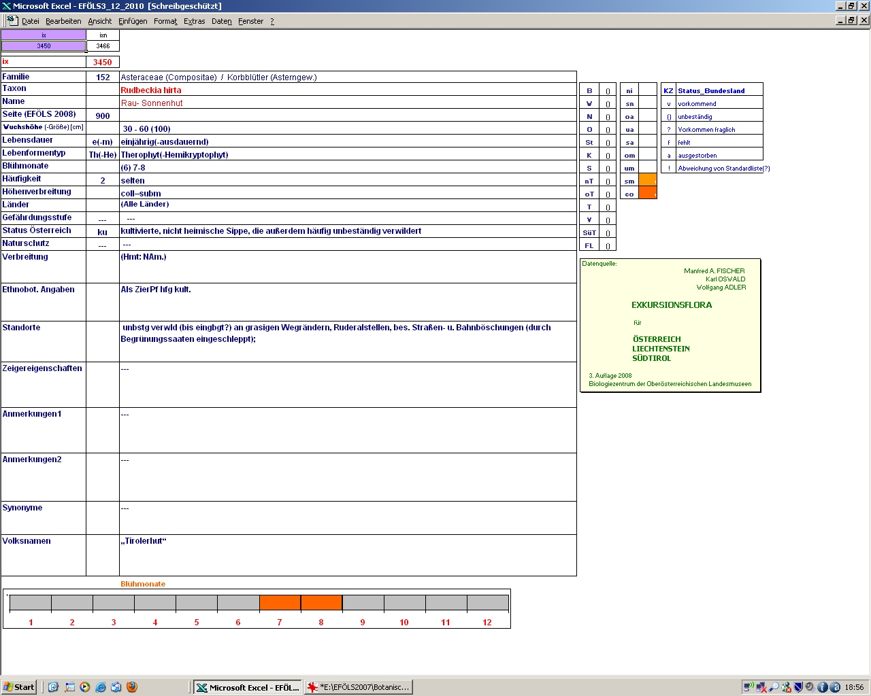Click the orange cell next to 'sm'
This screenshot has height=696, width=871.
click(648, 181)
